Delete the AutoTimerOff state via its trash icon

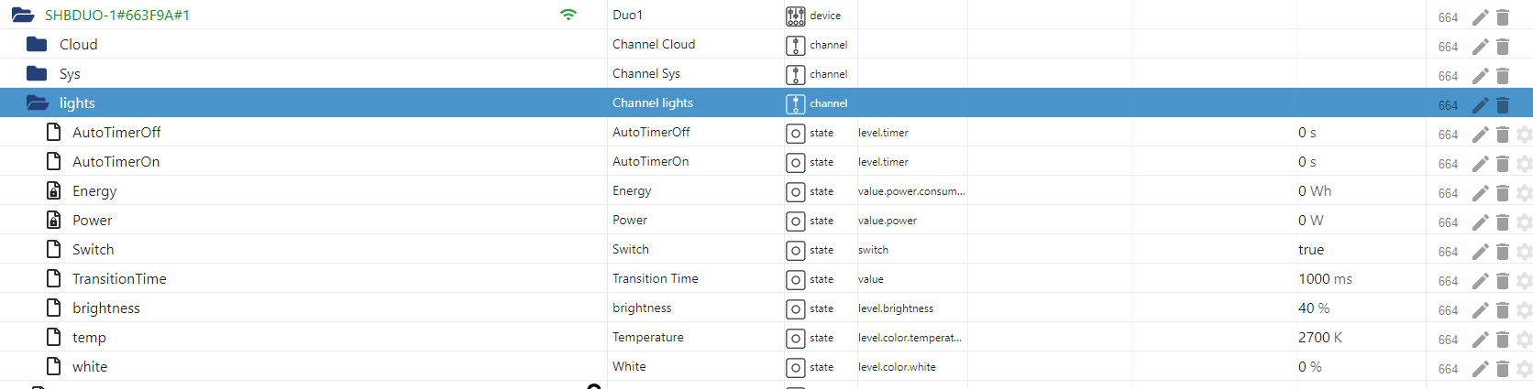1503,134
